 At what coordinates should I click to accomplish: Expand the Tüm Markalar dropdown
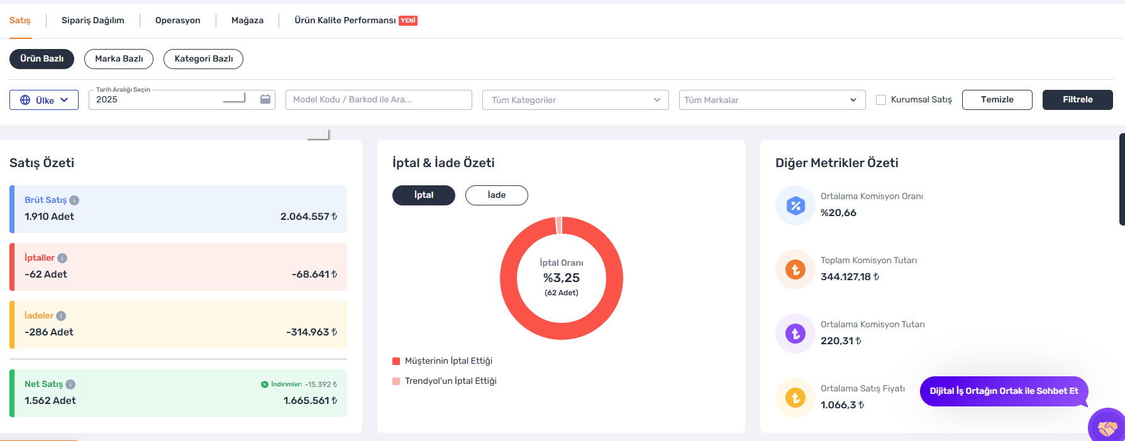pos(772,100)
